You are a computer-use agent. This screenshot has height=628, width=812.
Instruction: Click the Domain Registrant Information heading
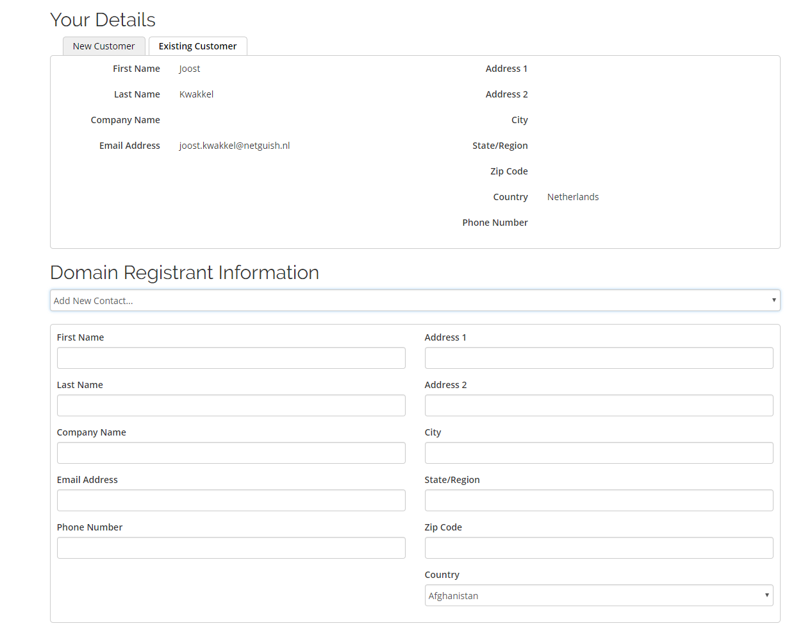[x=185, y=273]
